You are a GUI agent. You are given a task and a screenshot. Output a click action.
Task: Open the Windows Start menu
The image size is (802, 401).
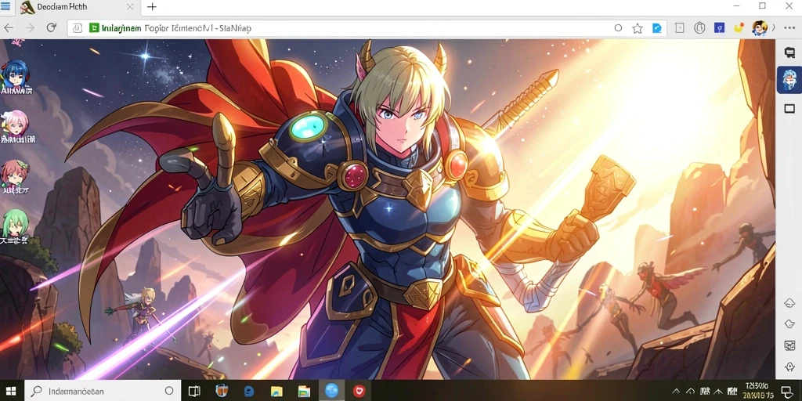(11, 391)
